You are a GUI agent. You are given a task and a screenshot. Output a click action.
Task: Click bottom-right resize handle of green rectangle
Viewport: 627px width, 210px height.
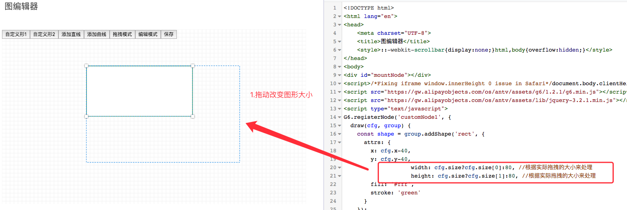tap(192, 116)
